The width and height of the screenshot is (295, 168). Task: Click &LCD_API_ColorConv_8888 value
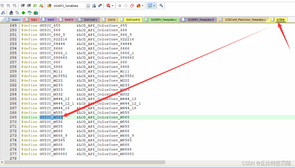[x=103, y=67]
